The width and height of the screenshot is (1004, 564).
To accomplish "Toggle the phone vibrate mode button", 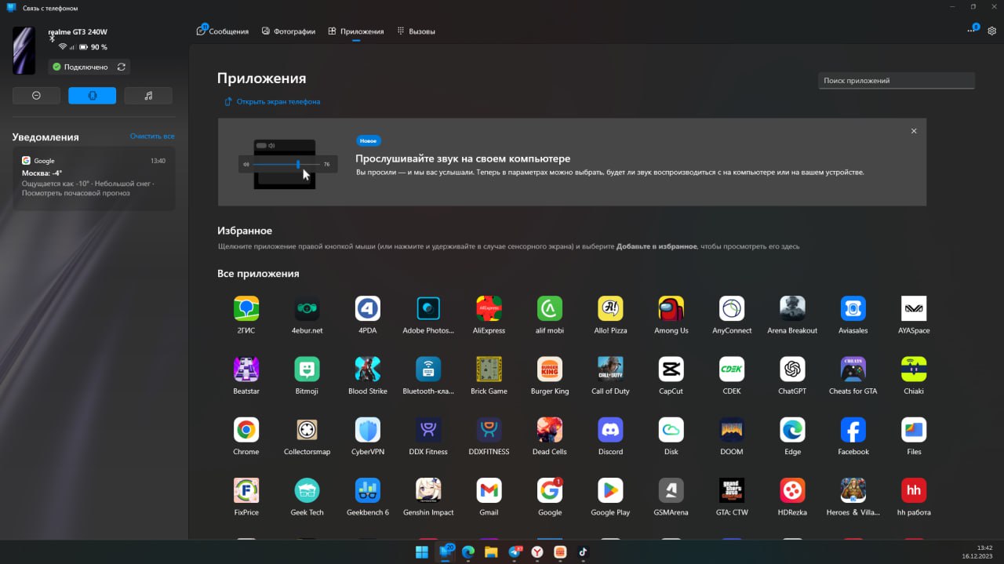I will point(92,96).
